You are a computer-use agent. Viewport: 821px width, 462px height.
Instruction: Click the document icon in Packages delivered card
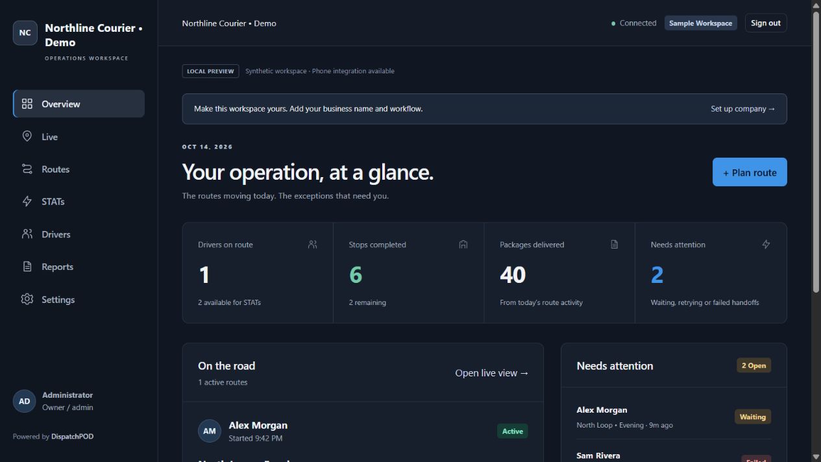(x=614, y=245)
